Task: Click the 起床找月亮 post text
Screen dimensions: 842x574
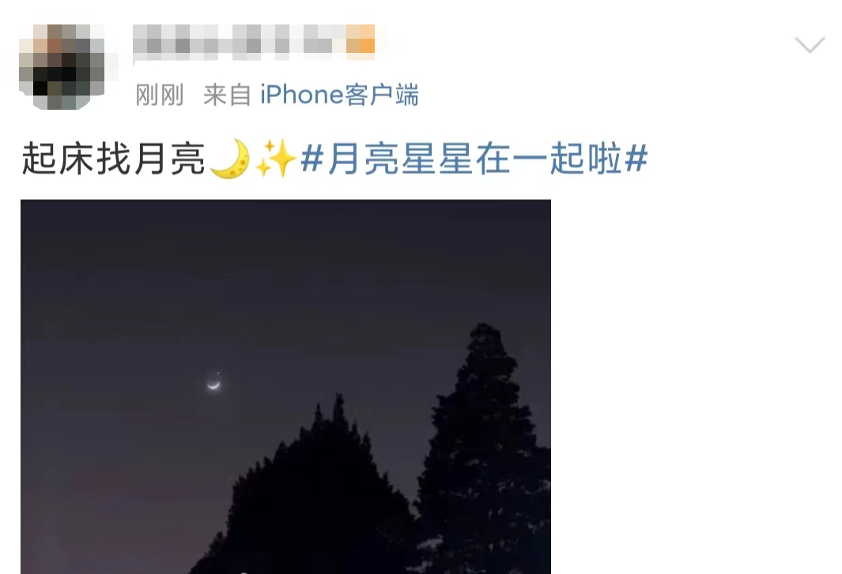Action: pos(113,159)
